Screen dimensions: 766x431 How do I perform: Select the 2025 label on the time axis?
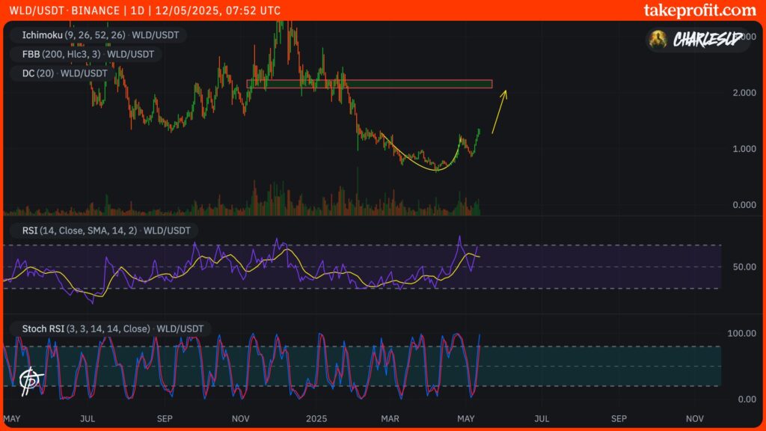coord(317,419)
